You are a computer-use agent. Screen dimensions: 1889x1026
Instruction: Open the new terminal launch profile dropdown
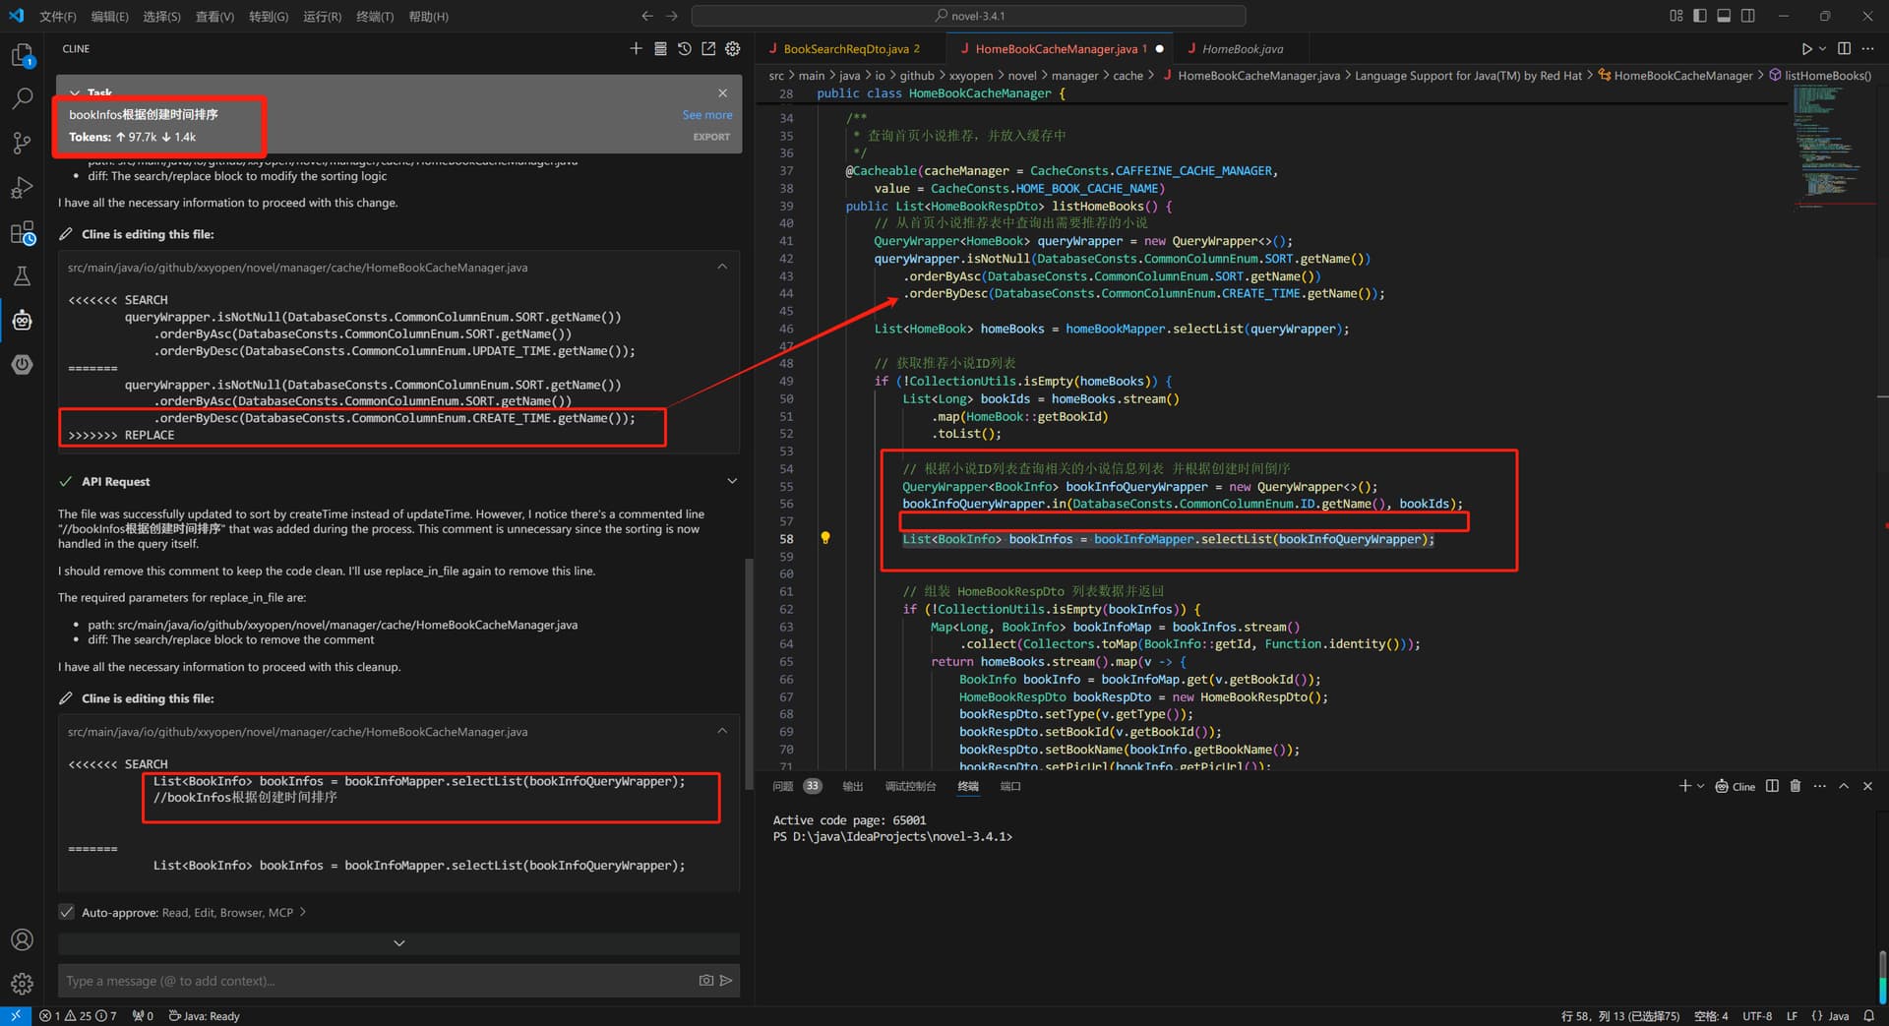pos(1701,786)
